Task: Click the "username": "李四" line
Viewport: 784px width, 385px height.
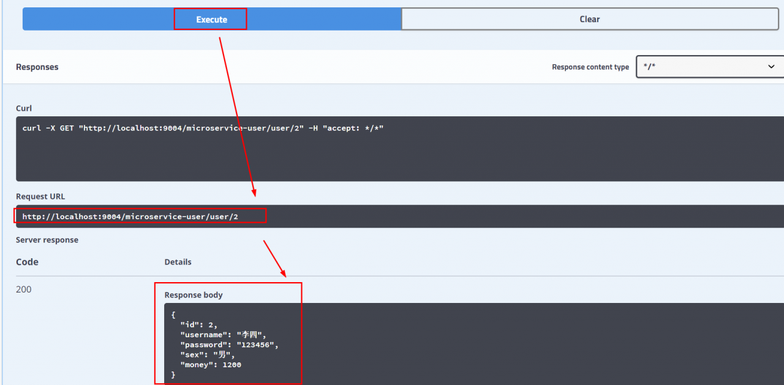Action: [x=224, y=335]
